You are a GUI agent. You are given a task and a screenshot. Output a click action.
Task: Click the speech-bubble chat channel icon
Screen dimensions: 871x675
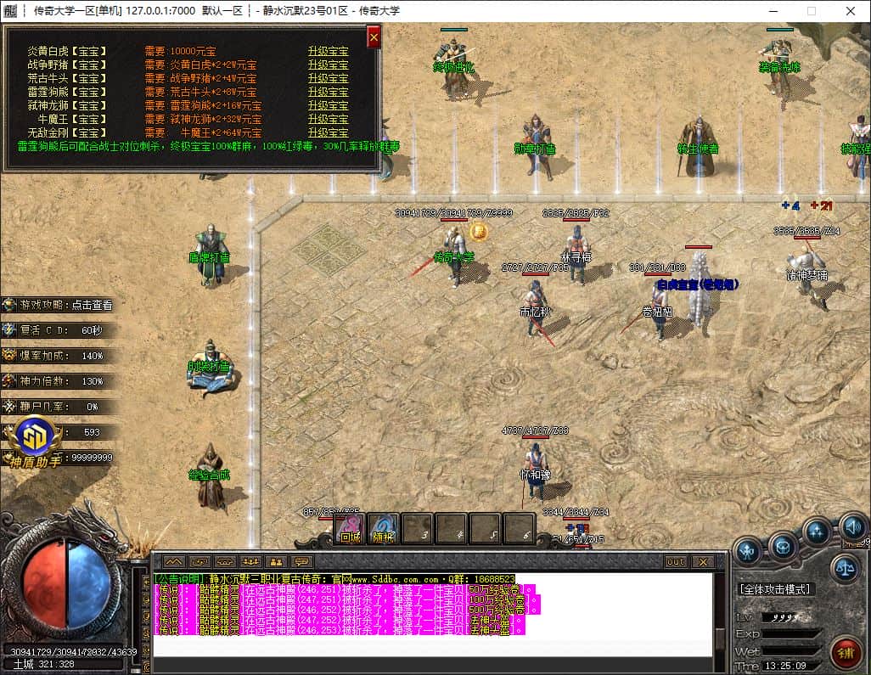click(x=301, y=562)
